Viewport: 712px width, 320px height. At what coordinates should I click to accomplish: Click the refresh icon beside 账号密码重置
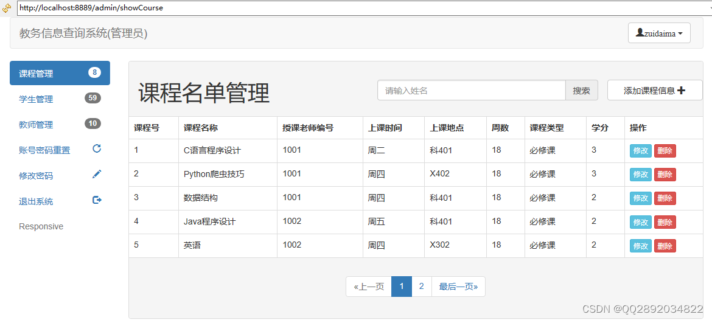(97, 148)
